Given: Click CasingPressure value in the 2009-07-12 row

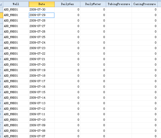Looking at the screenshot, I should pyautogui.click(x=144, y=109).
